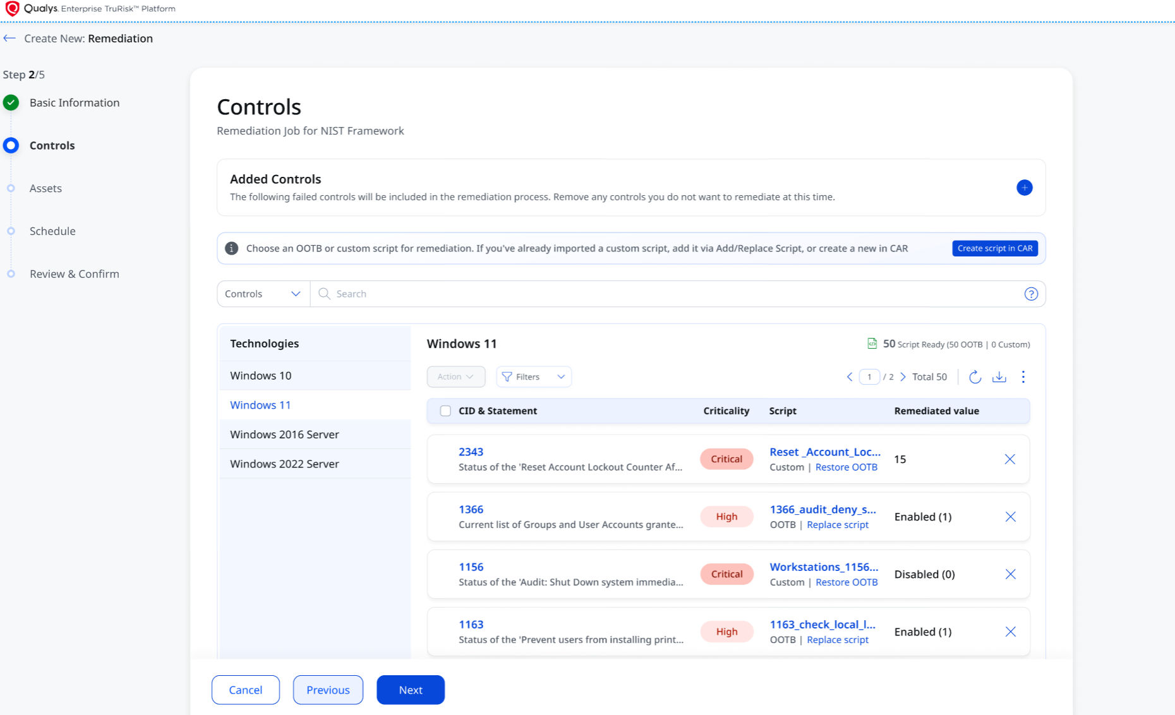The height and width of the screenshot is (715, 1175).
Task: Click the Script Ready file icon
Action: [x=872, y=344]
